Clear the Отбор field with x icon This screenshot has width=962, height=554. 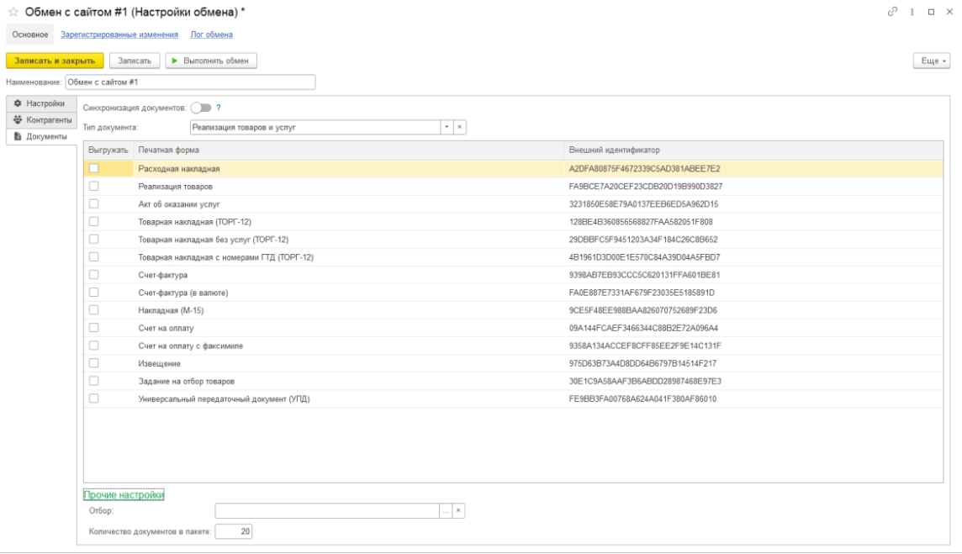(458, 510)
